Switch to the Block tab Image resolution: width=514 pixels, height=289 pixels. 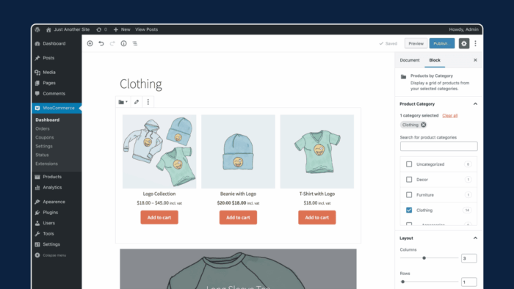pos(435,60)
